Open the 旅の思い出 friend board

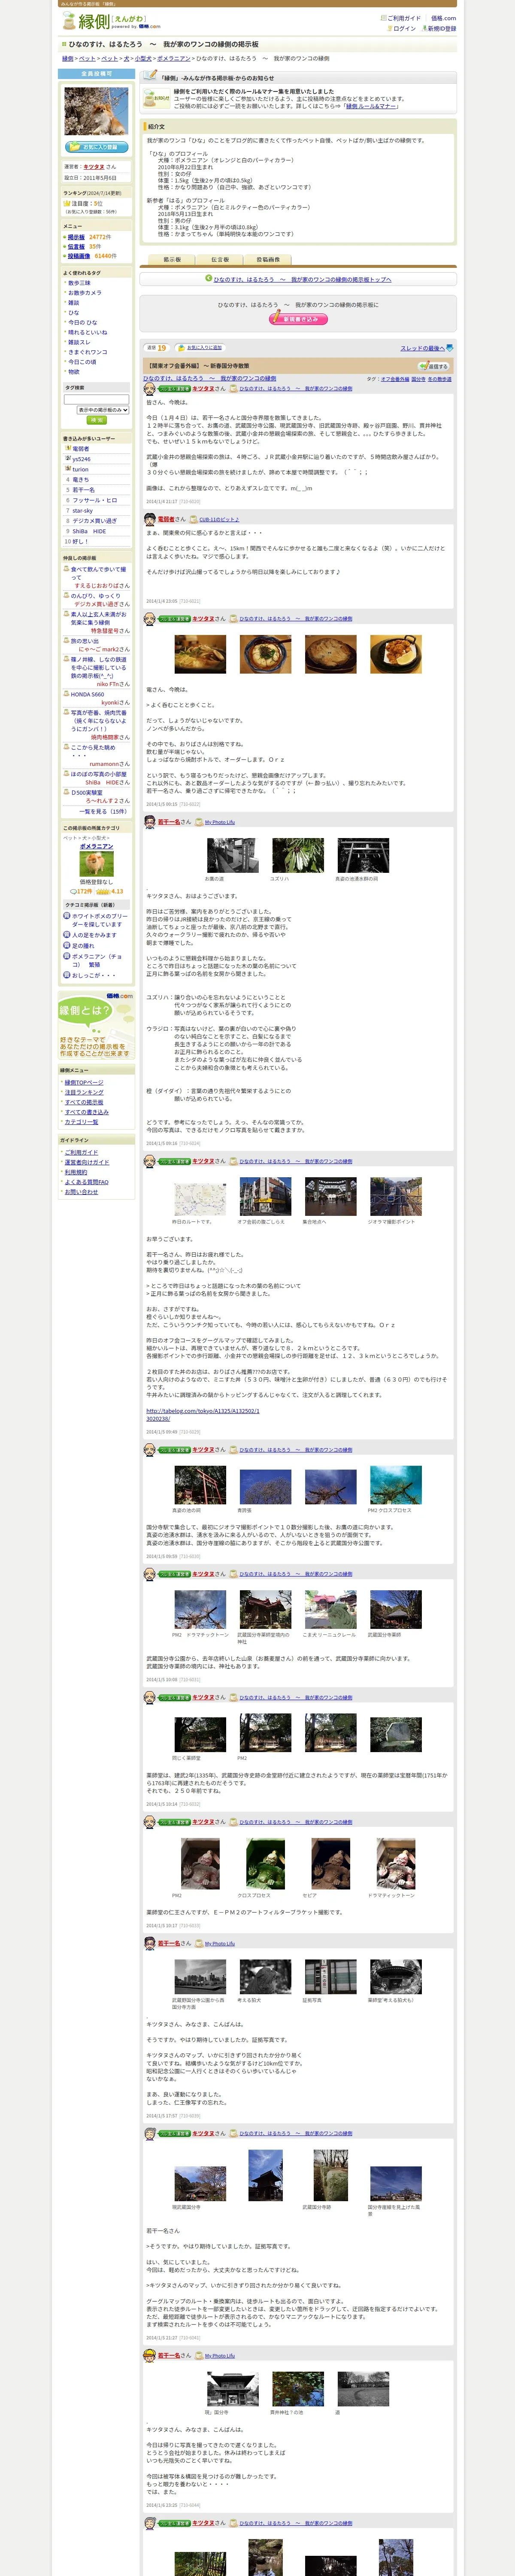tap(85, 641)
